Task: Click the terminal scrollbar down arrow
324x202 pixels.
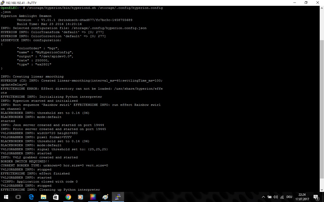Action: point(322,190)
